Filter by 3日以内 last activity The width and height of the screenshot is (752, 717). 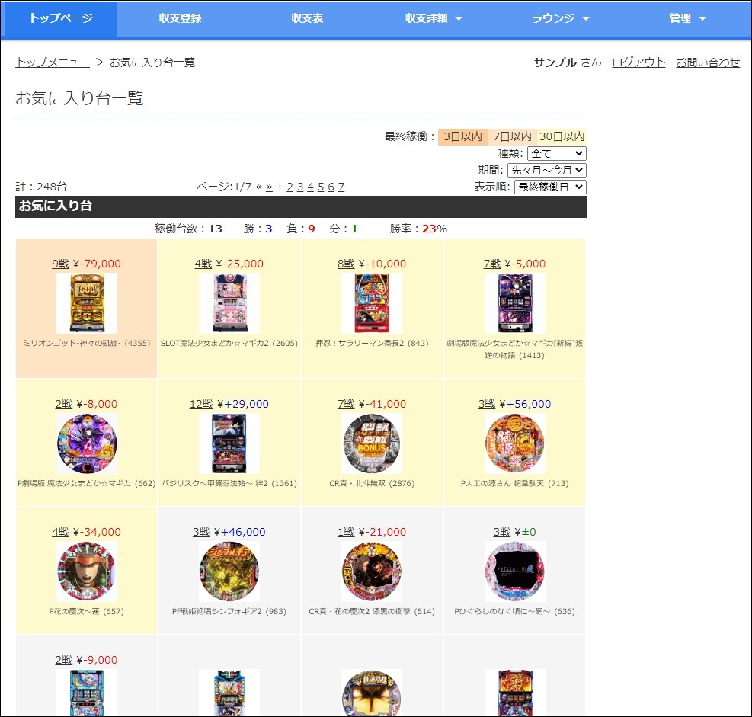[x=462, y=136]
